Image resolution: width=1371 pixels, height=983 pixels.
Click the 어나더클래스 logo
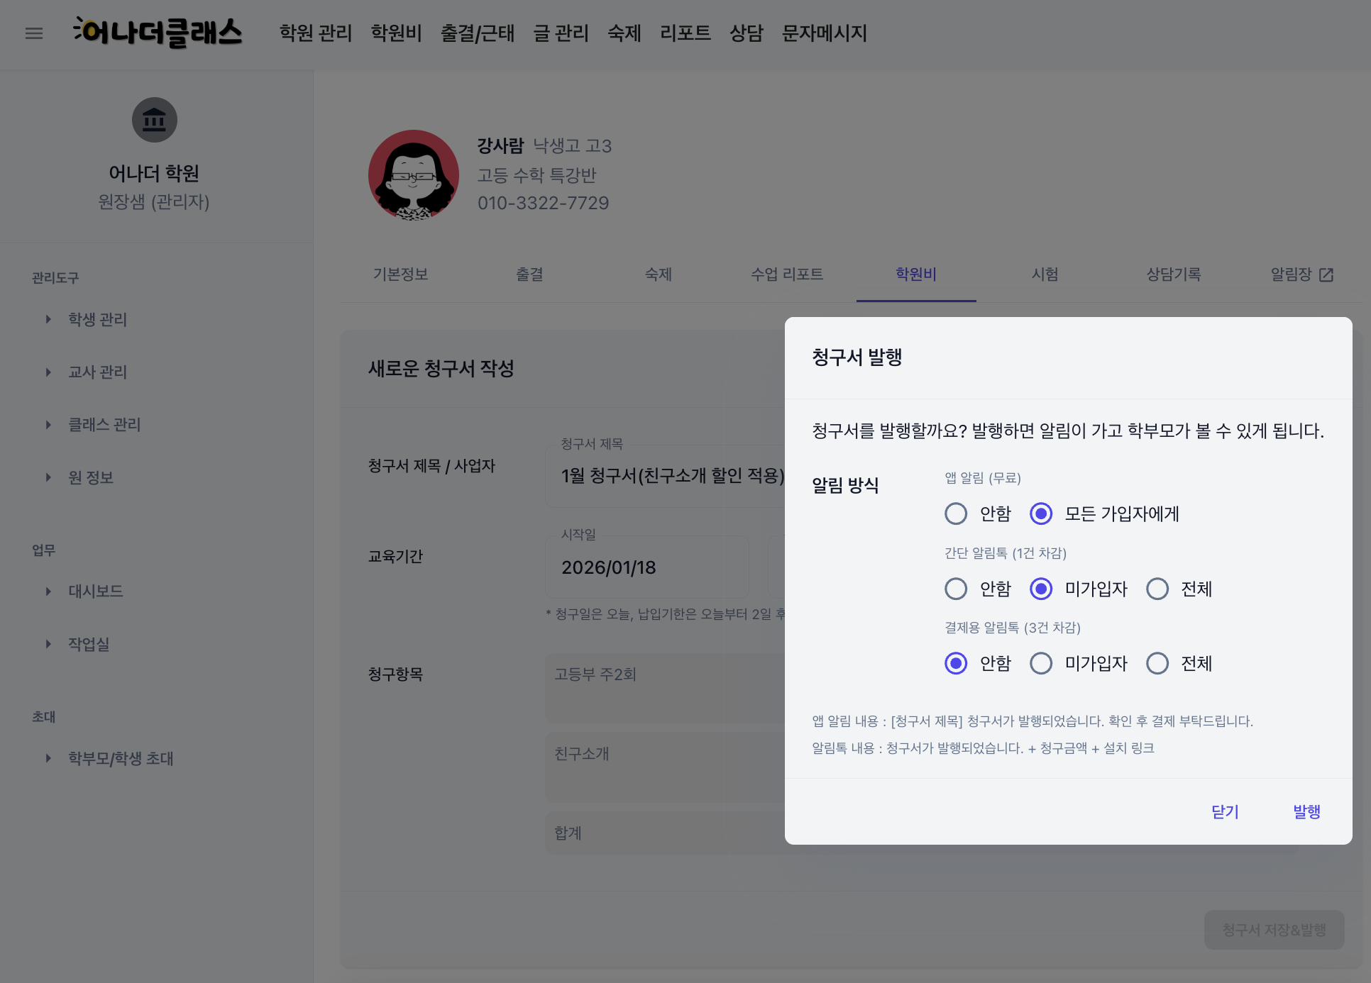tap(158, 33)
